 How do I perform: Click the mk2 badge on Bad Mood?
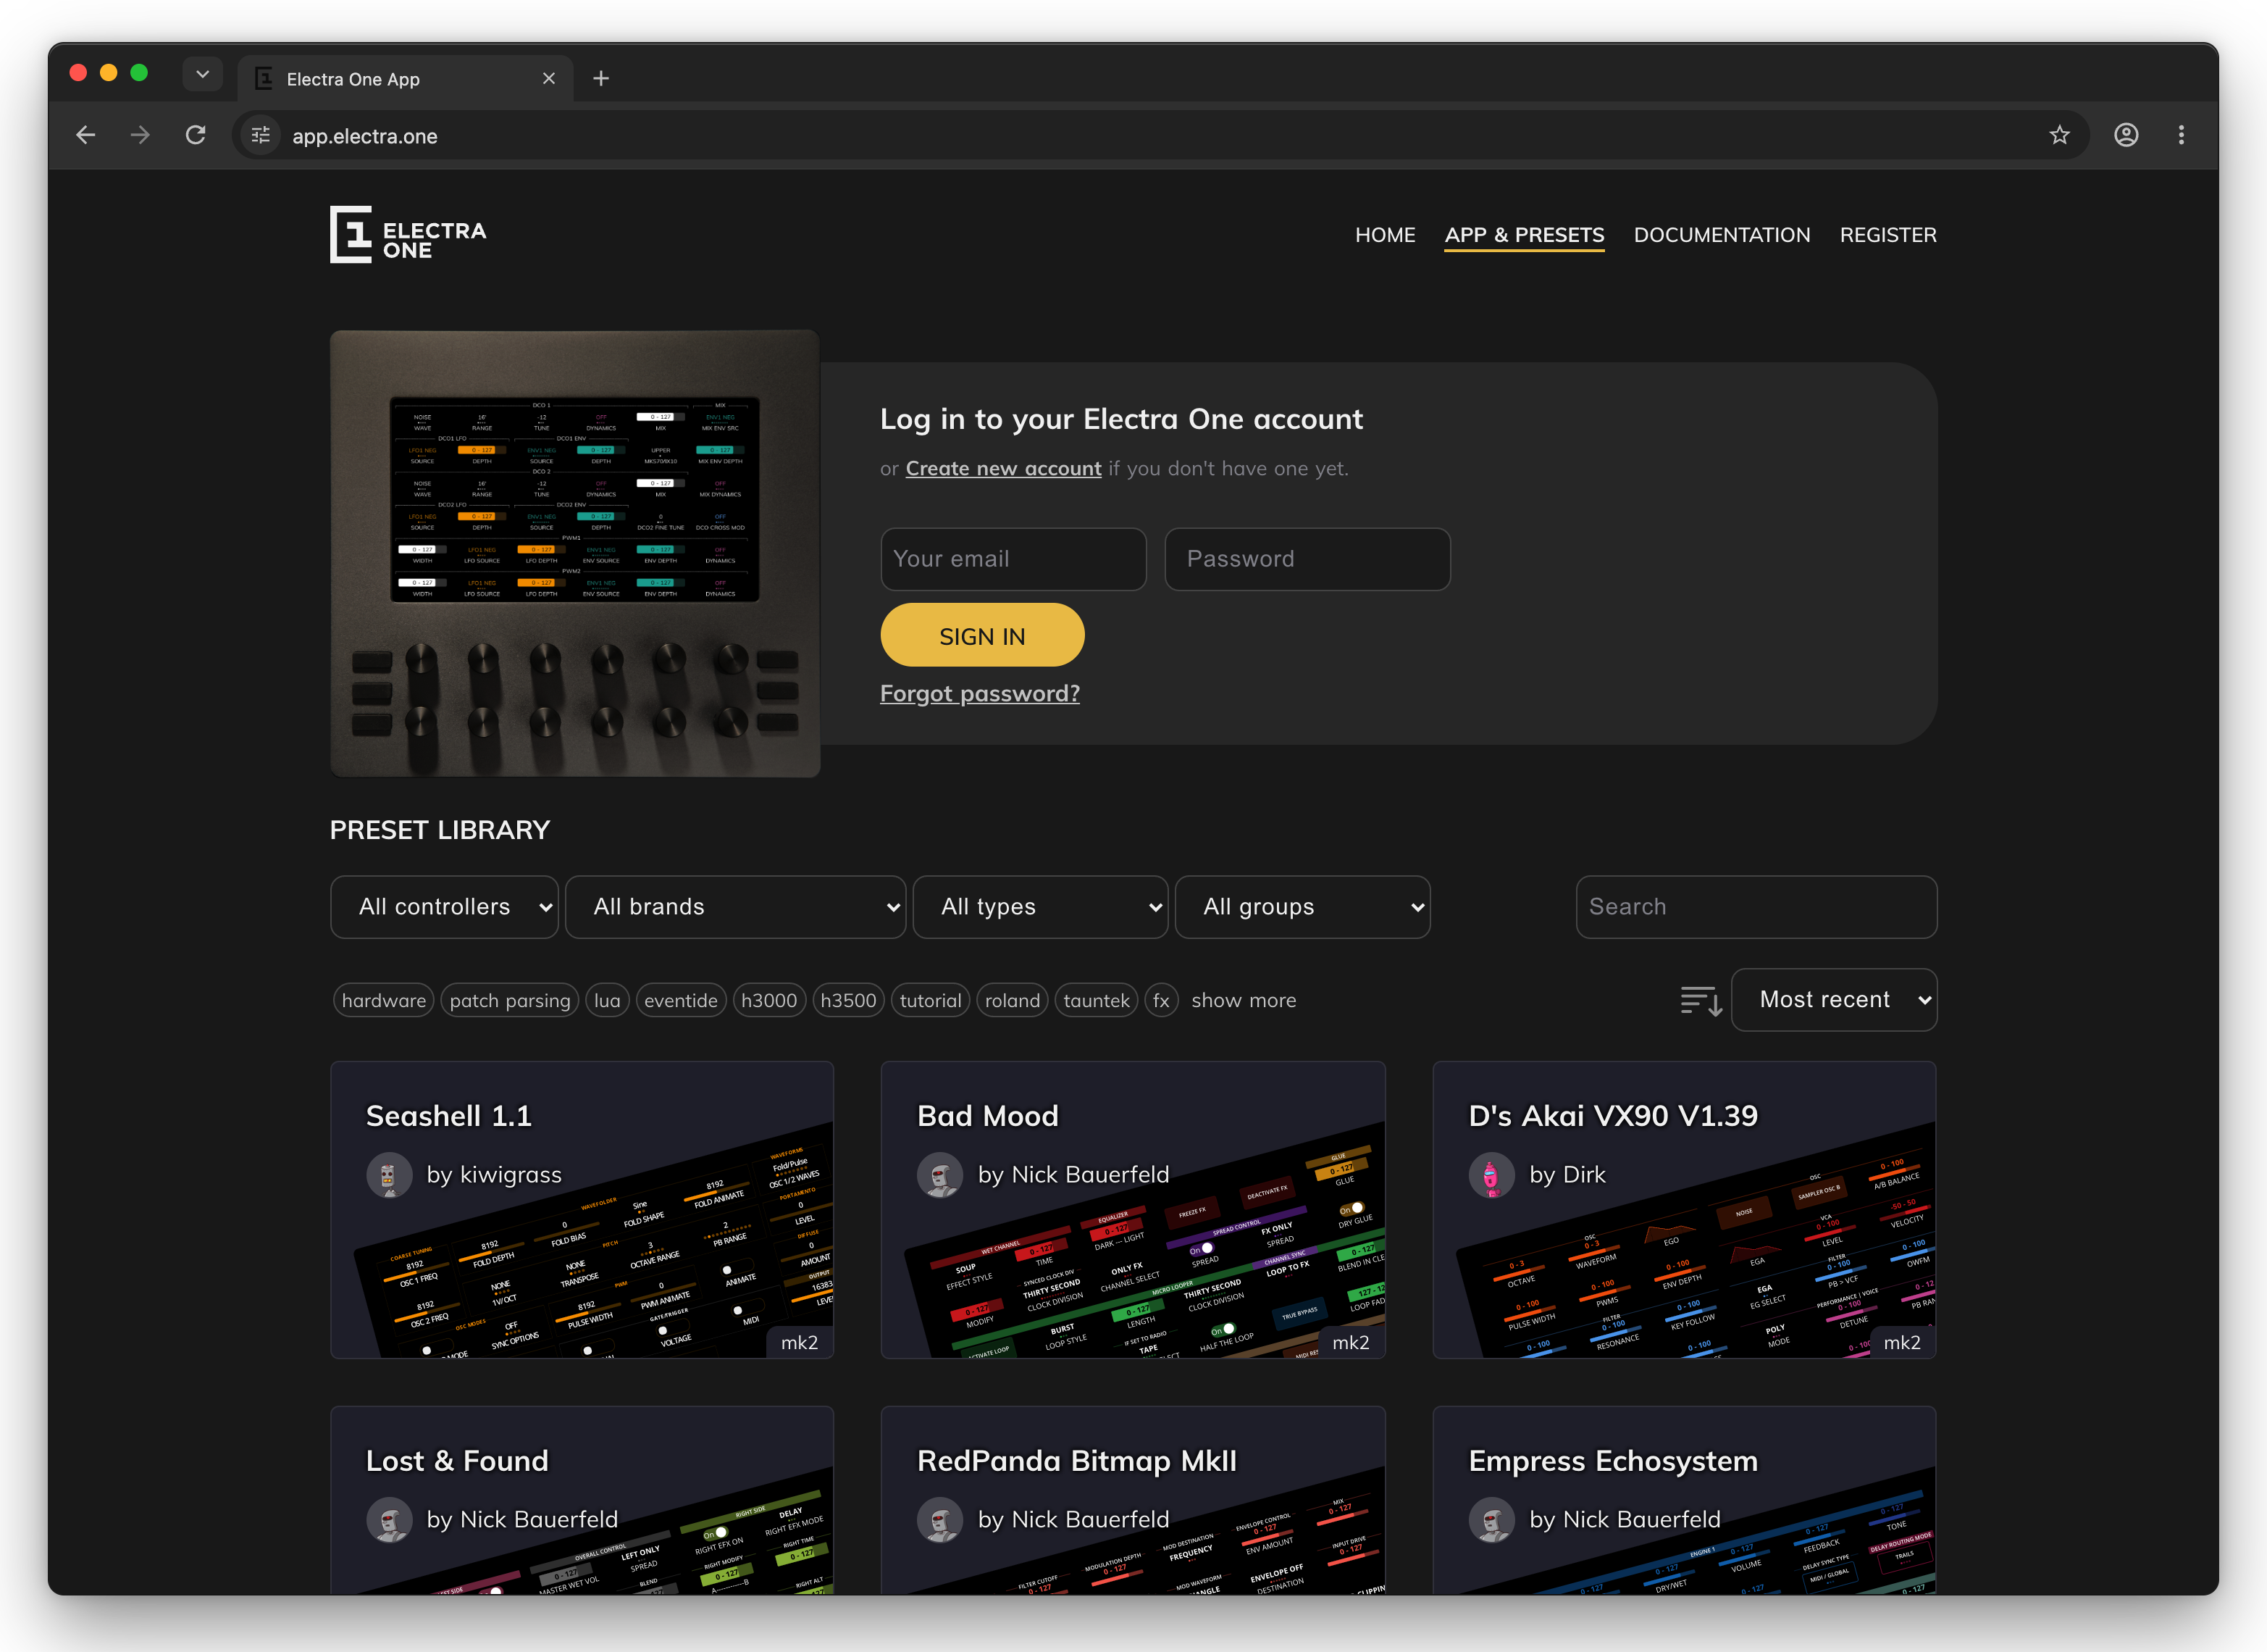[1350, 1342]
